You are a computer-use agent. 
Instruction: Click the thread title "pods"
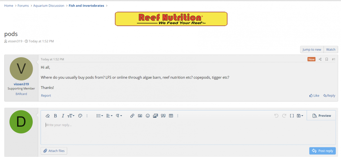(x=11, y=34)
